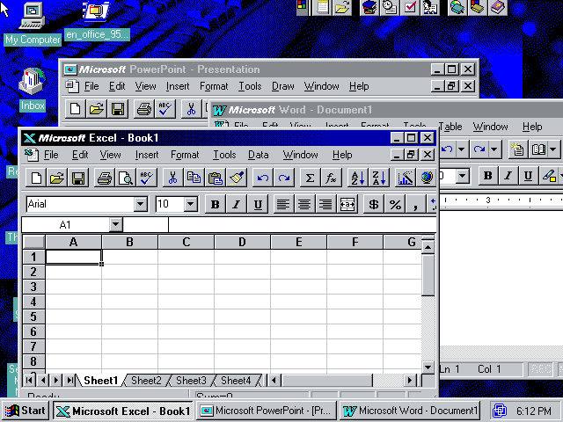Expand Word's font size dropdown arrow

click(x=463, y=176)
